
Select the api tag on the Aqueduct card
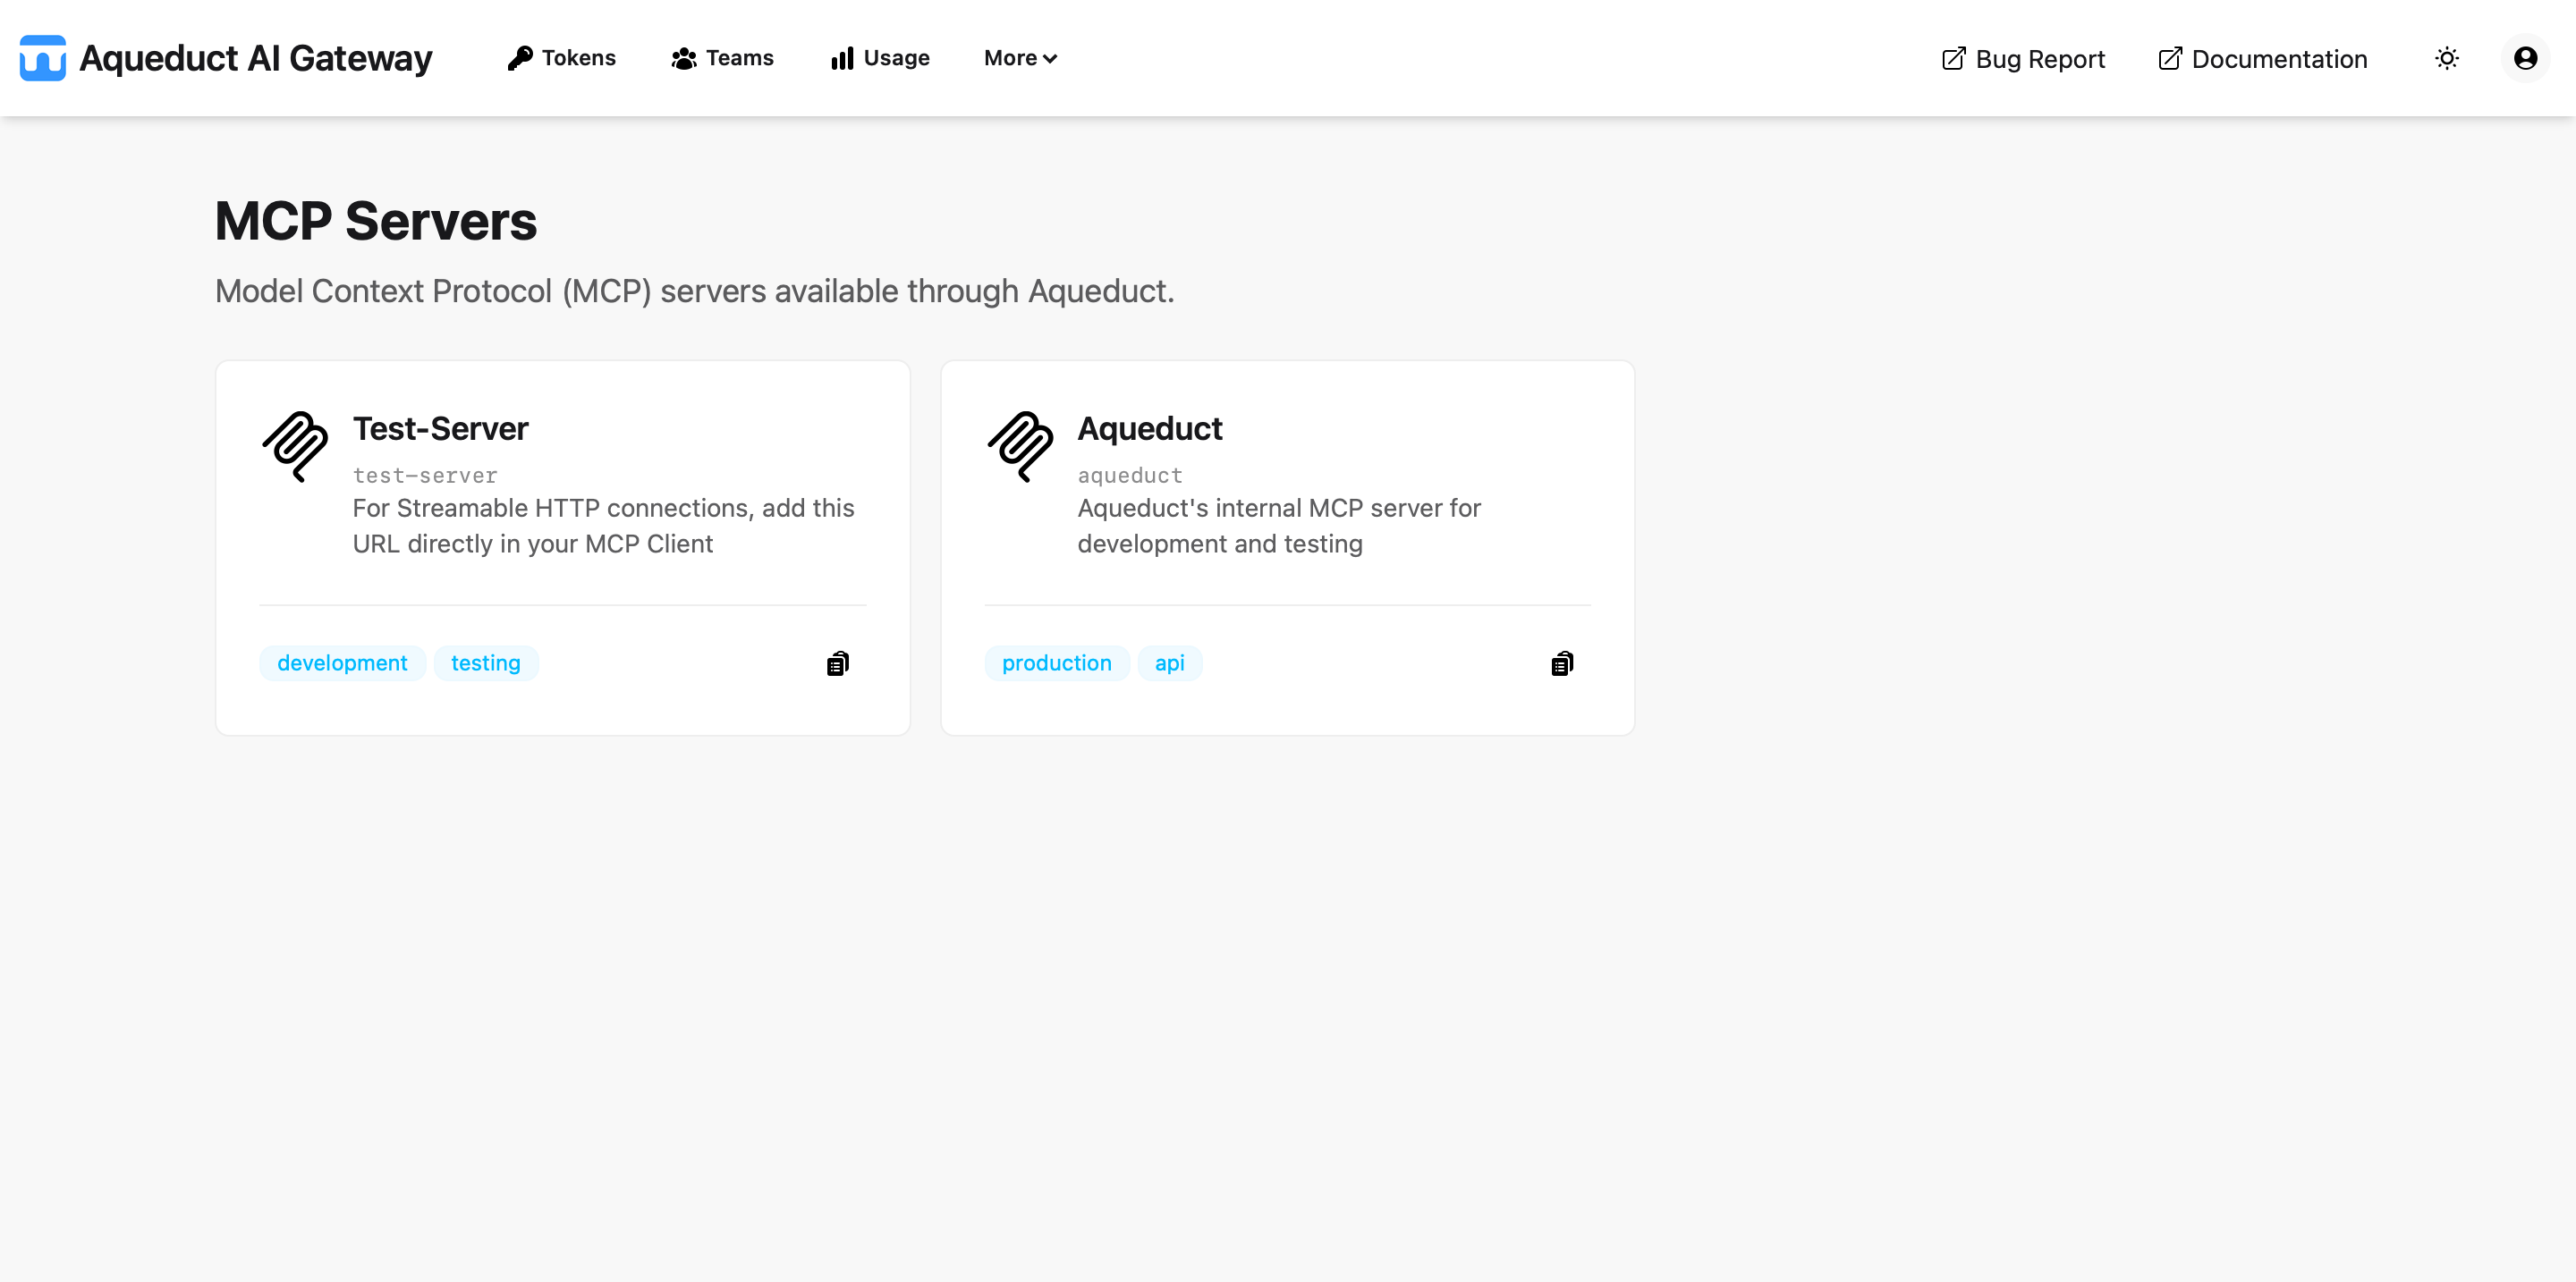[1170, 662]
